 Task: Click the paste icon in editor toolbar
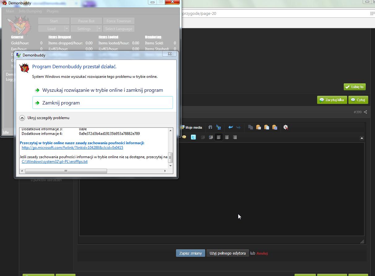tap(259, 127)
